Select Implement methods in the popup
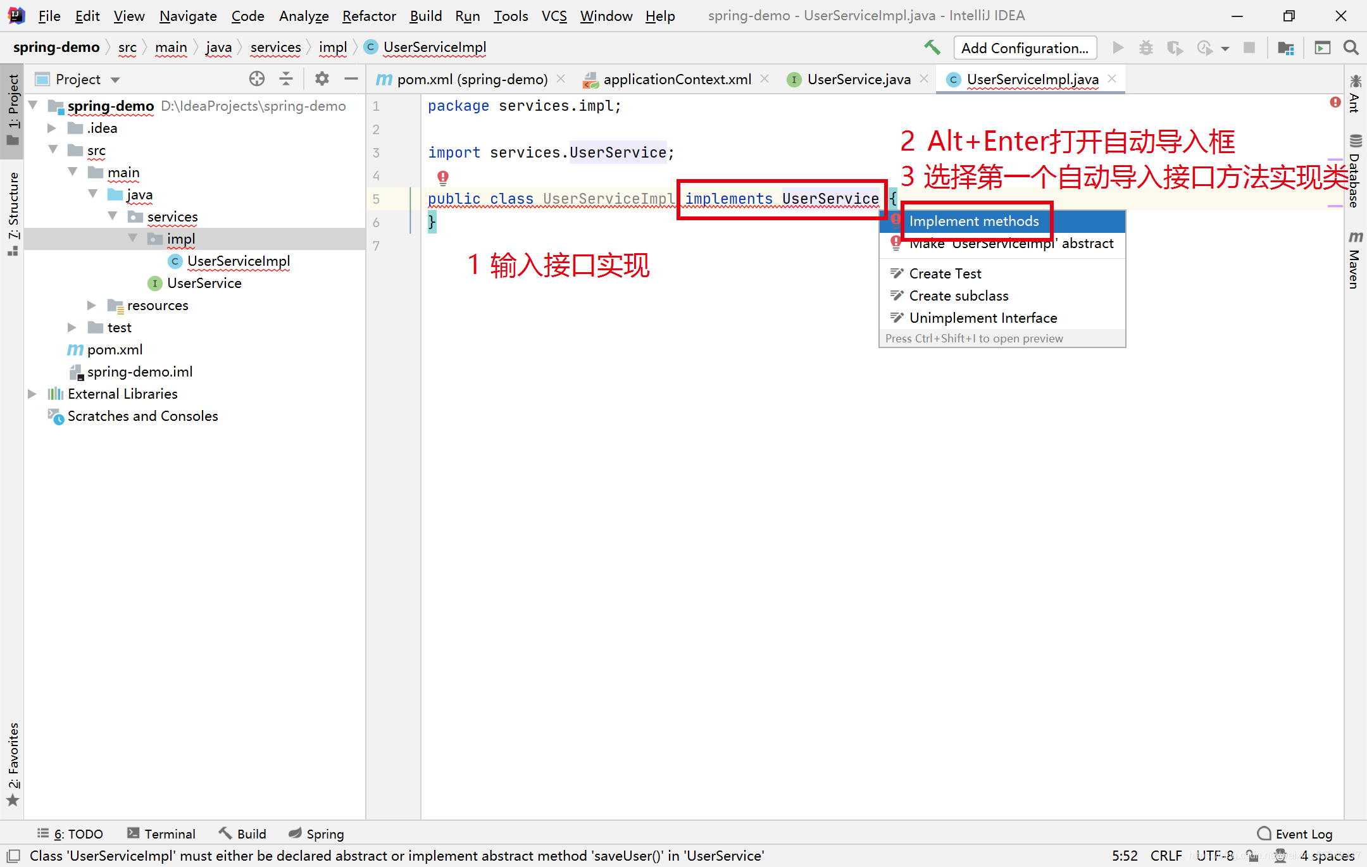The image size is (1367, 867). tap(973, 221)
